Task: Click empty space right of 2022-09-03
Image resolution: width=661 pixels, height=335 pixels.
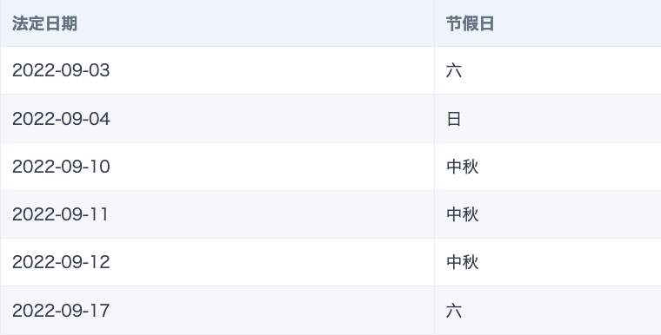Action: [272, 70]
